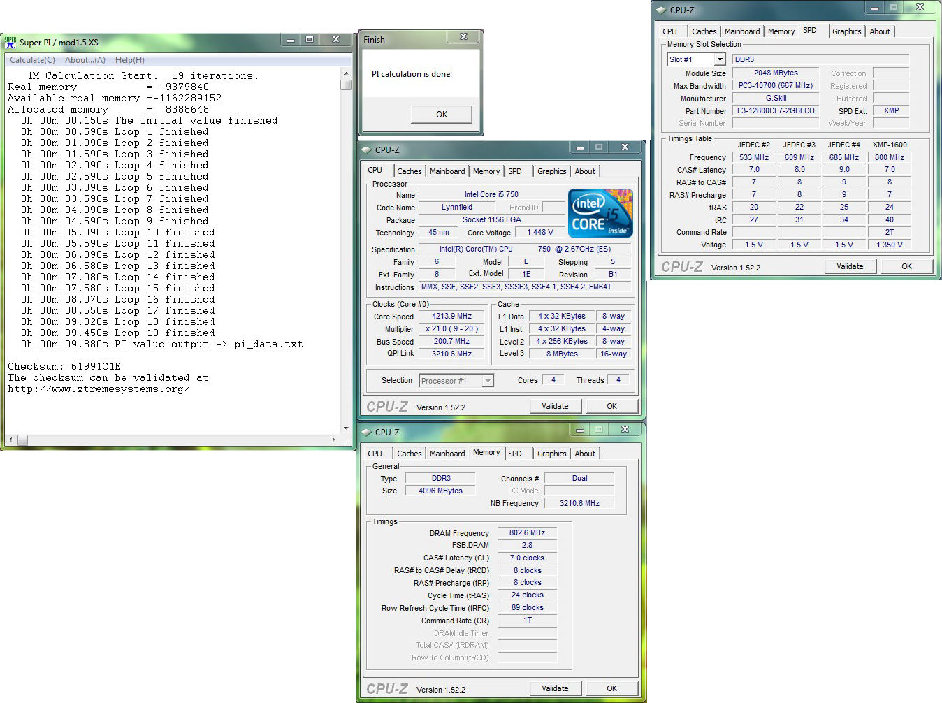Click the part number F3-12800CL7-2GBECO
Image resolution: width=942 pixels, height=703 pixels.
point(776,110)
